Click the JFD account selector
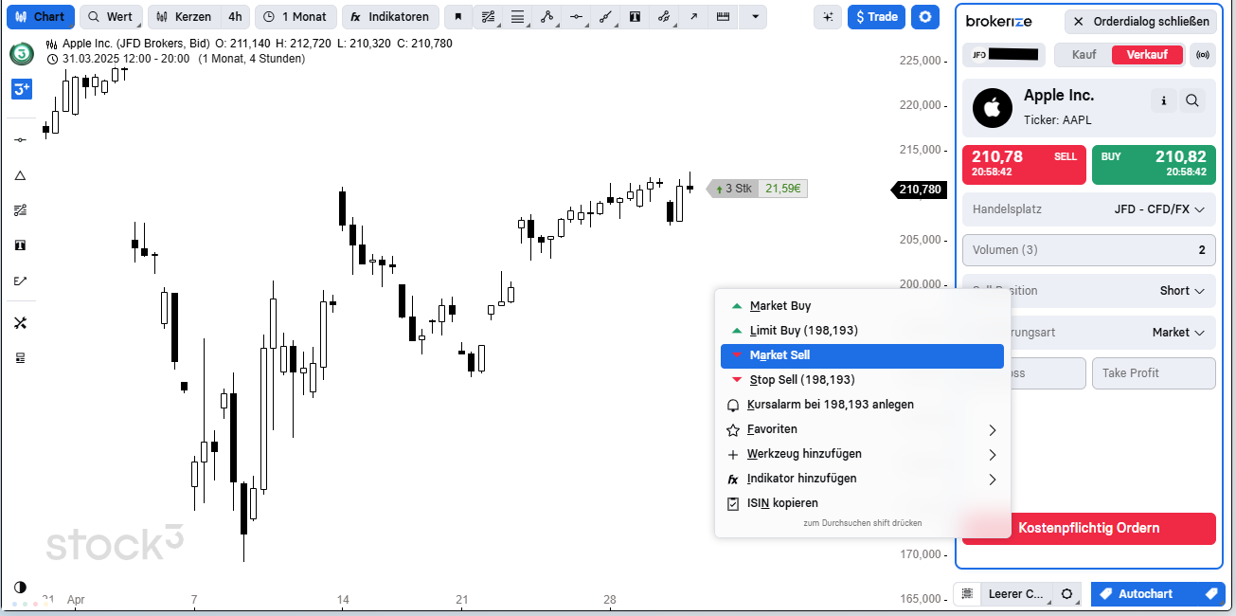The height and width of the screenshot is (616, 1236). pyautogui.click(x=1004, y=55)
